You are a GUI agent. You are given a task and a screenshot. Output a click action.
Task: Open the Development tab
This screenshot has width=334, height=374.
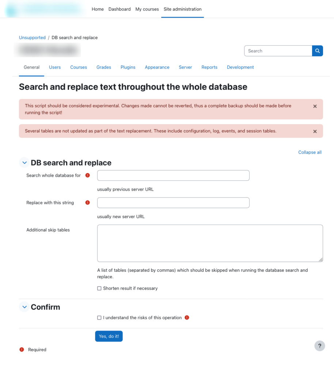[x=240, y=67]
